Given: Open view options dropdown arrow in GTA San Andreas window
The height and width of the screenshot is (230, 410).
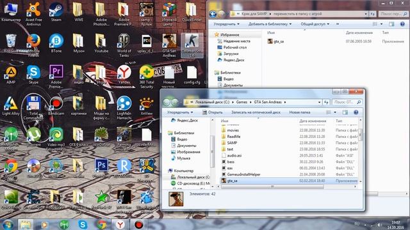Looking at the screenshot, I should (x=335, y=112).
